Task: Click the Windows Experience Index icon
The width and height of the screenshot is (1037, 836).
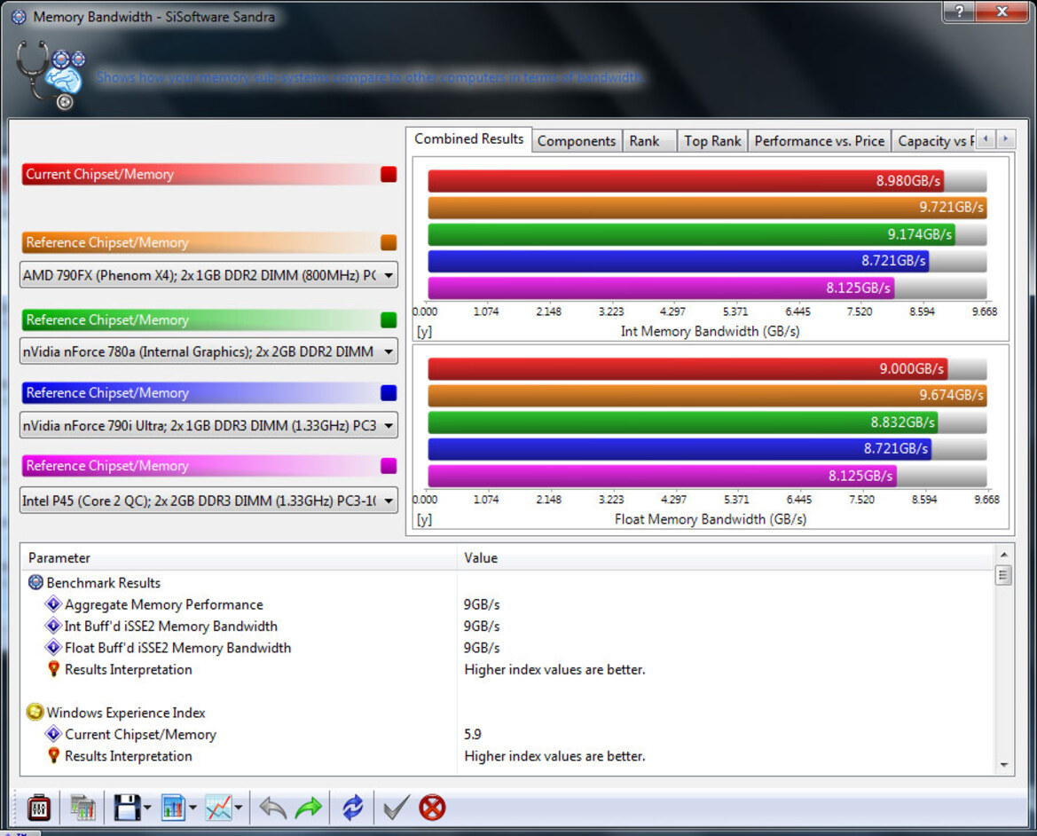Action: pyautogui.click(x=35, y=713)
